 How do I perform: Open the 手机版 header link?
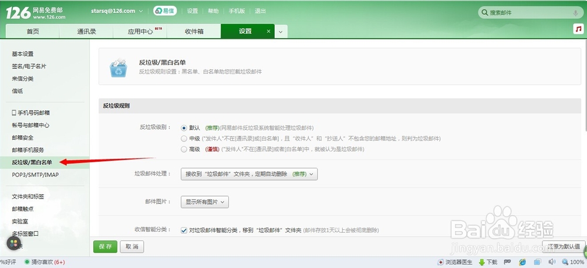(237, 11)
